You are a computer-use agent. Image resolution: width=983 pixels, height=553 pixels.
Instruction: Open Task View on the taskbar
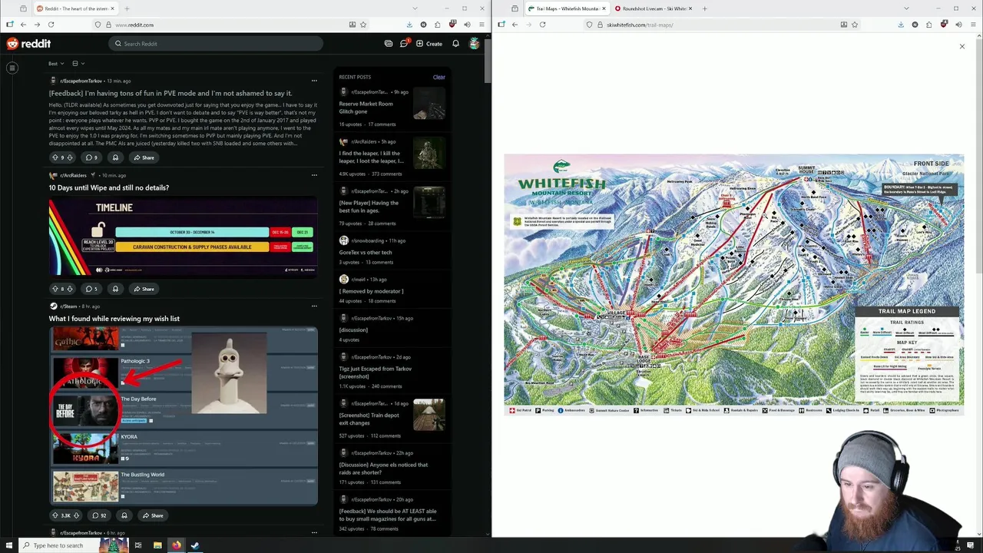click(x=138, y=545)
